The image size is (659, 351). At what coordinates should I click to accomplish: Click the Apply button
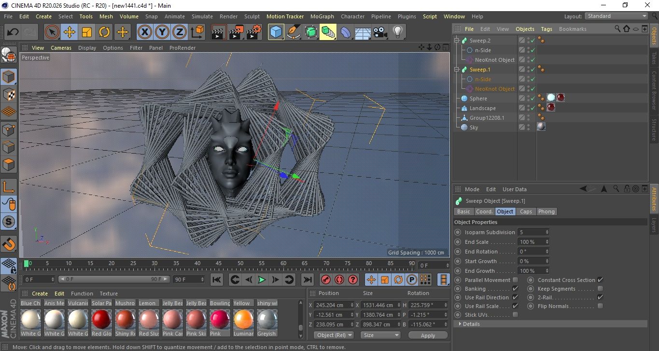[428, 335]
